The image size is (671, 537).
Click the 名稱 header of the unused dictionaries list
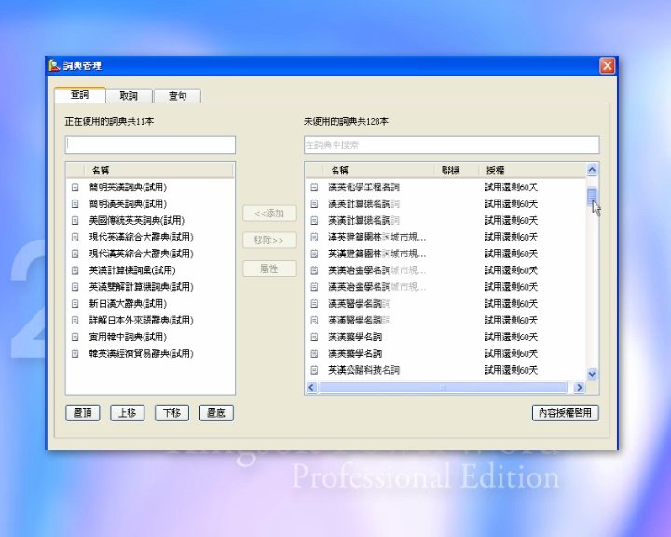tap(378, 170)
